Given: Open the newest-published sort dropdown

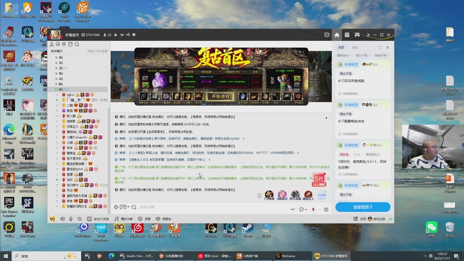Looking at the screenshot, I should (x=344, y=55).
